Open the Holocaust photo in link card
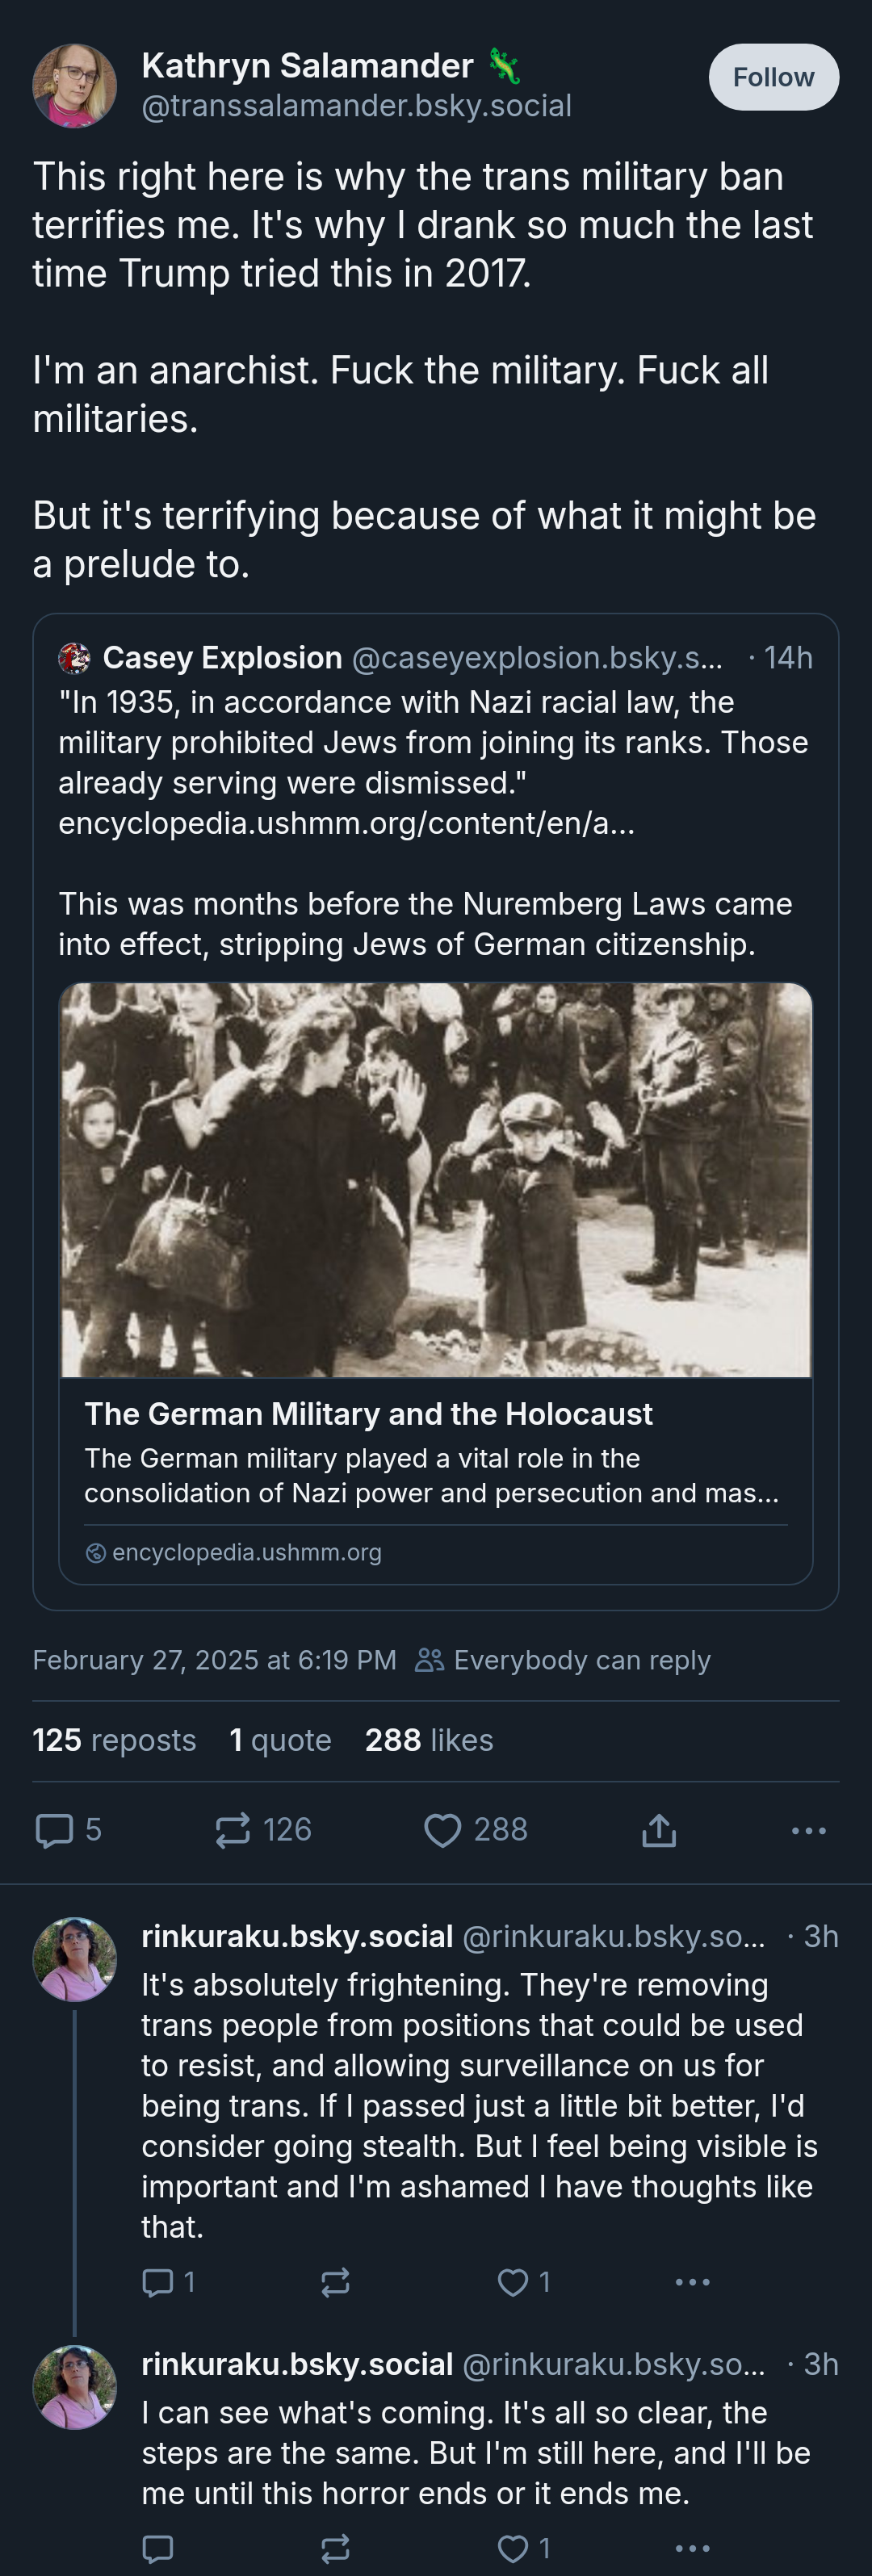 pos(436,1180)
